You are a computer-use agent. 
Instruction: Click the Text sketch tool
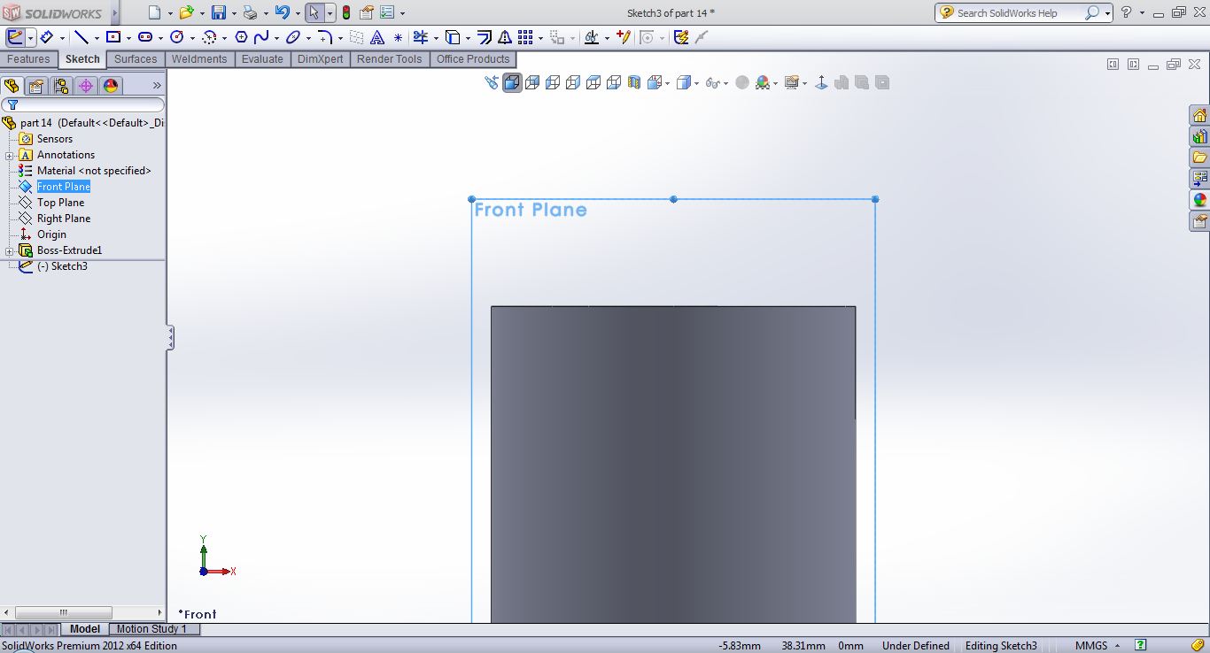376,37
